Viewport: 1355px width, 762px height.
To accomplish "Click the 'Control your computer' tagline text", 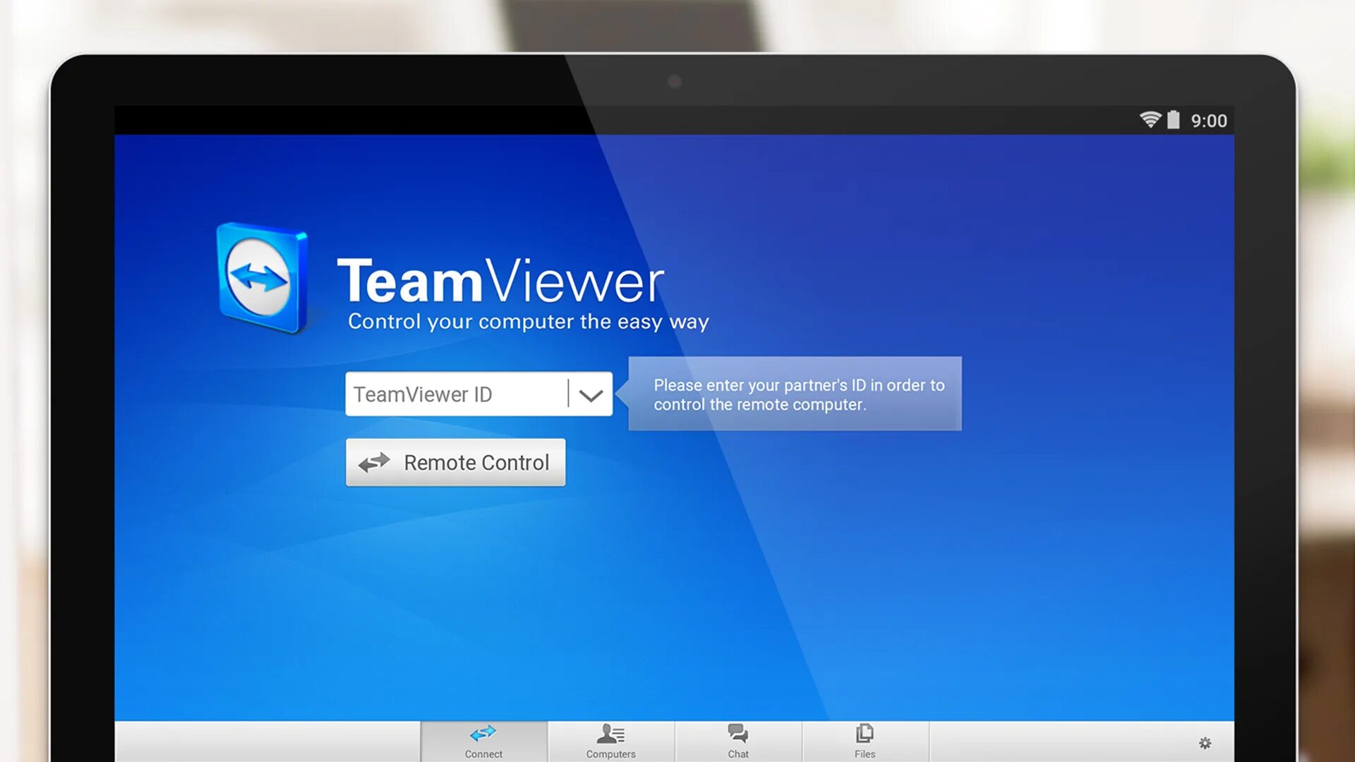I will tap(528, 322).
